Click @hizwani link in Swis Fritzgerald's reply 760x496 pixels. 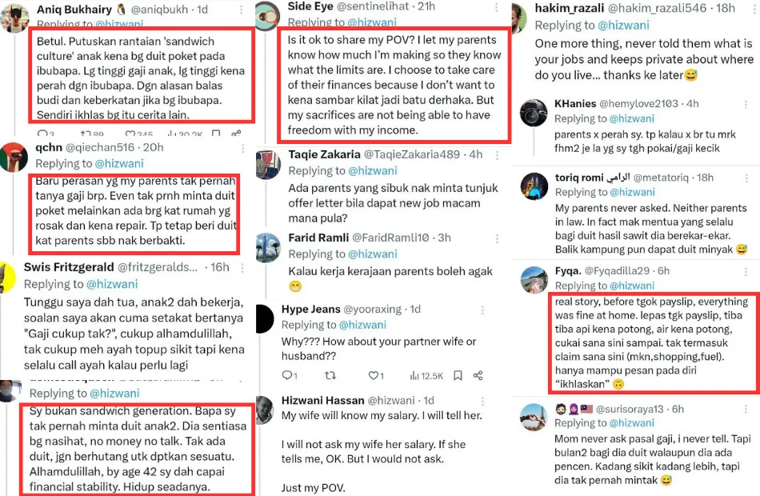112,283
